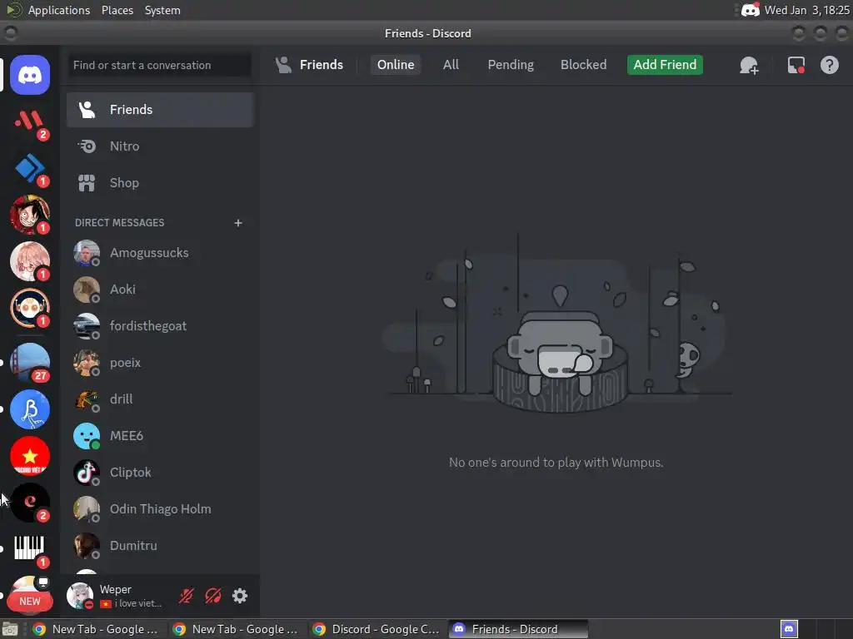Open the System menu in top panel
The height and width of the screenshot is (639, 853).
click(162, 10)
